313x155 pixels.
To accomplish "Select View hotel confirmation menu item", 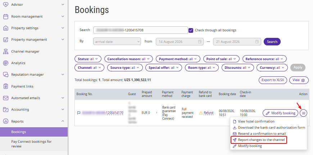I will coord(256,121).
